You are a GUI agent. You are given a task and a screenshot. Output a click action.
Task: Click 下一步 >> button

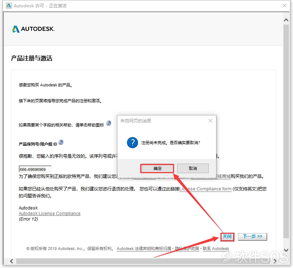(252, 236)
